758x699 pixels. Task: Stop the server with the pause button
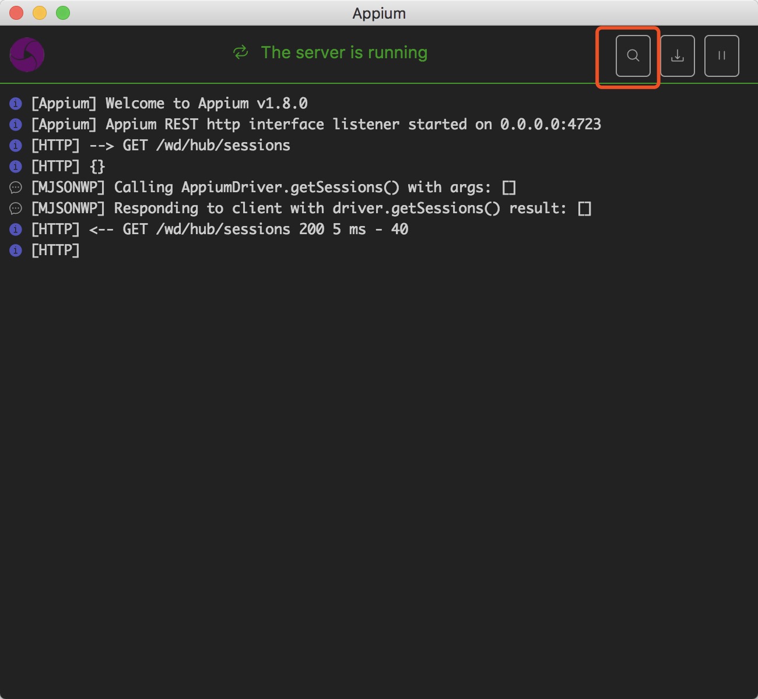pos(721,56)
